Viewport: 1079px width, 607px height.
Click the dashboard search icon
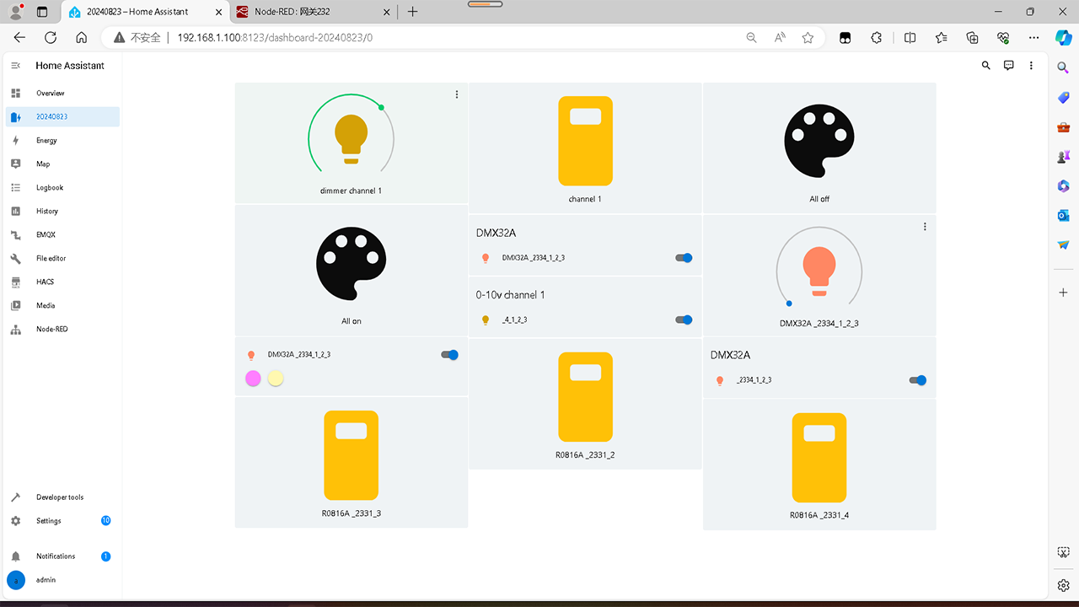(x=986, y=66)
